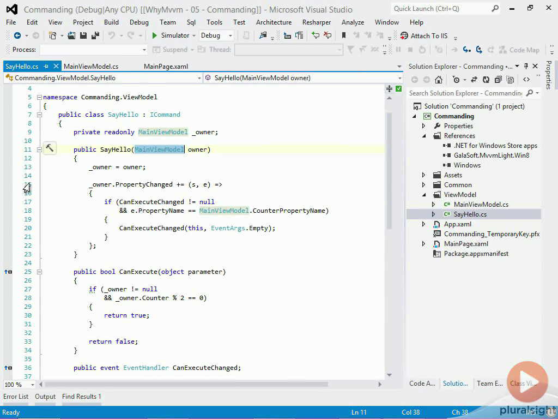Click Search Solution Explorer input field
This screenshot has height=419, width=558.
465,93
